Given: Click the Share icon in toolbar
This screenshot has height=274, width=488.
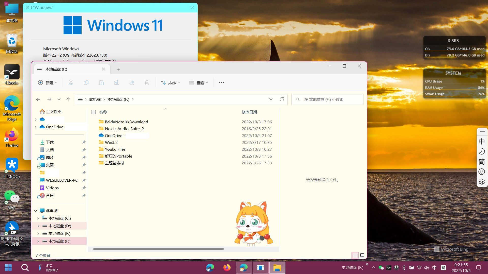Looking at the screenshot, I should [x=132, y=83].
